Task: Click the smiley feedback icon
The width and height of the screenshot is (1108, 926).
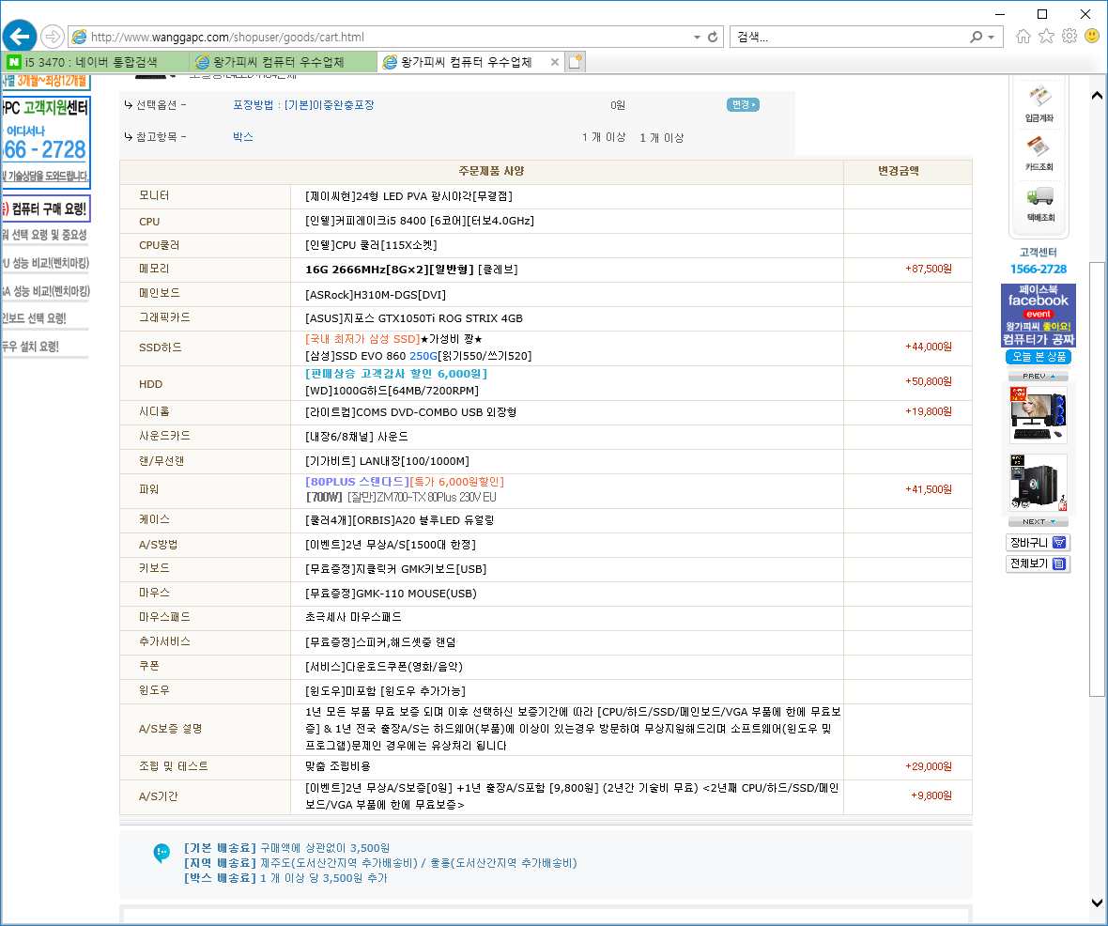Action: [1092, 36]
